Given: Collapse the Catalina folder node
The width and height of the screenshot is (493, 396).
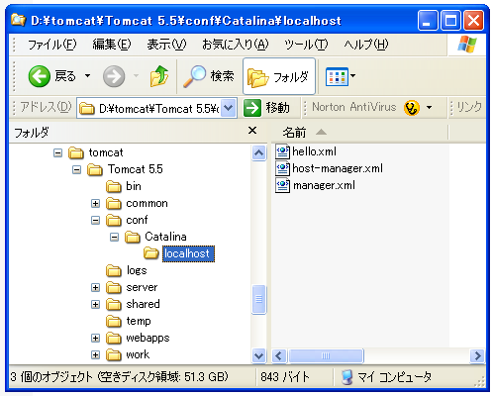Looking at the screenshot, I should (x=114, y=237).
